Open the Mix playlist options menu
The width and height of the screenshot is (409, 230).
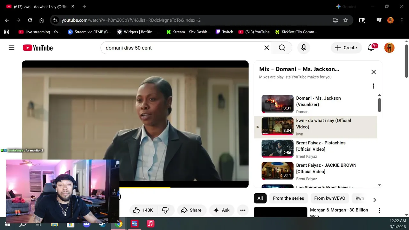(374, 86)
